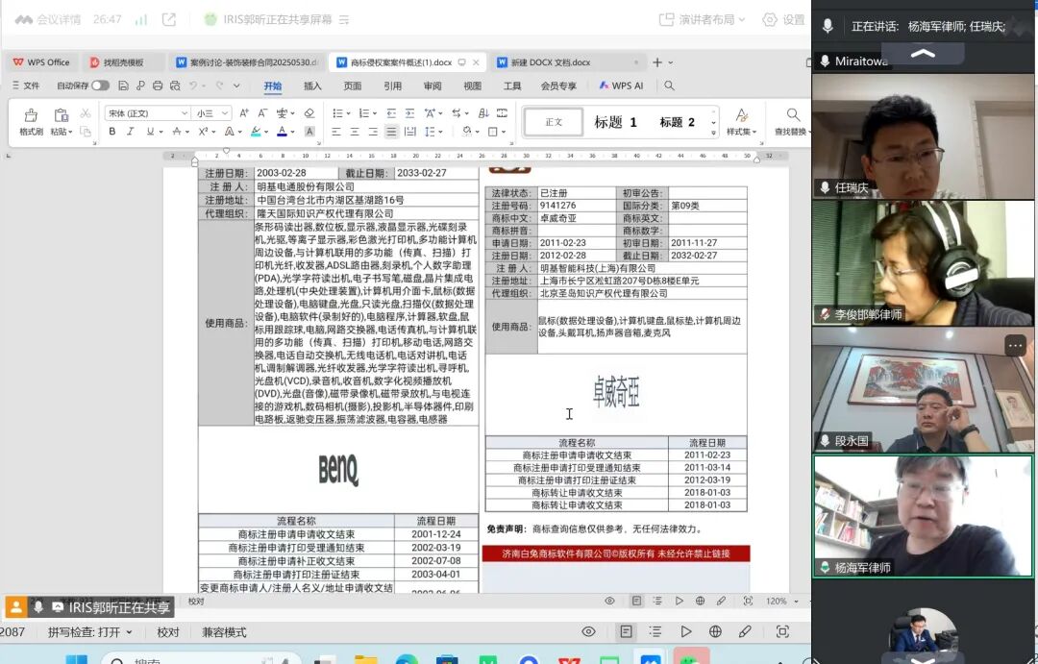Open spell check 拼写检查 dropdown
Viewport: 1038px width, 664px height.
pyautogui.click(x=90, y=631)
